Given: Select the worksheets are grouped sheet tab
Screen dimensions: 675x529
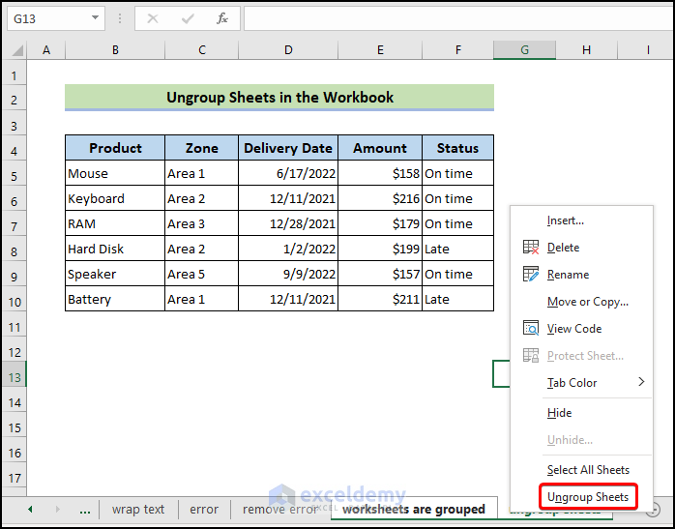Looking at the screenshot, I should click(x=413, y=510).
